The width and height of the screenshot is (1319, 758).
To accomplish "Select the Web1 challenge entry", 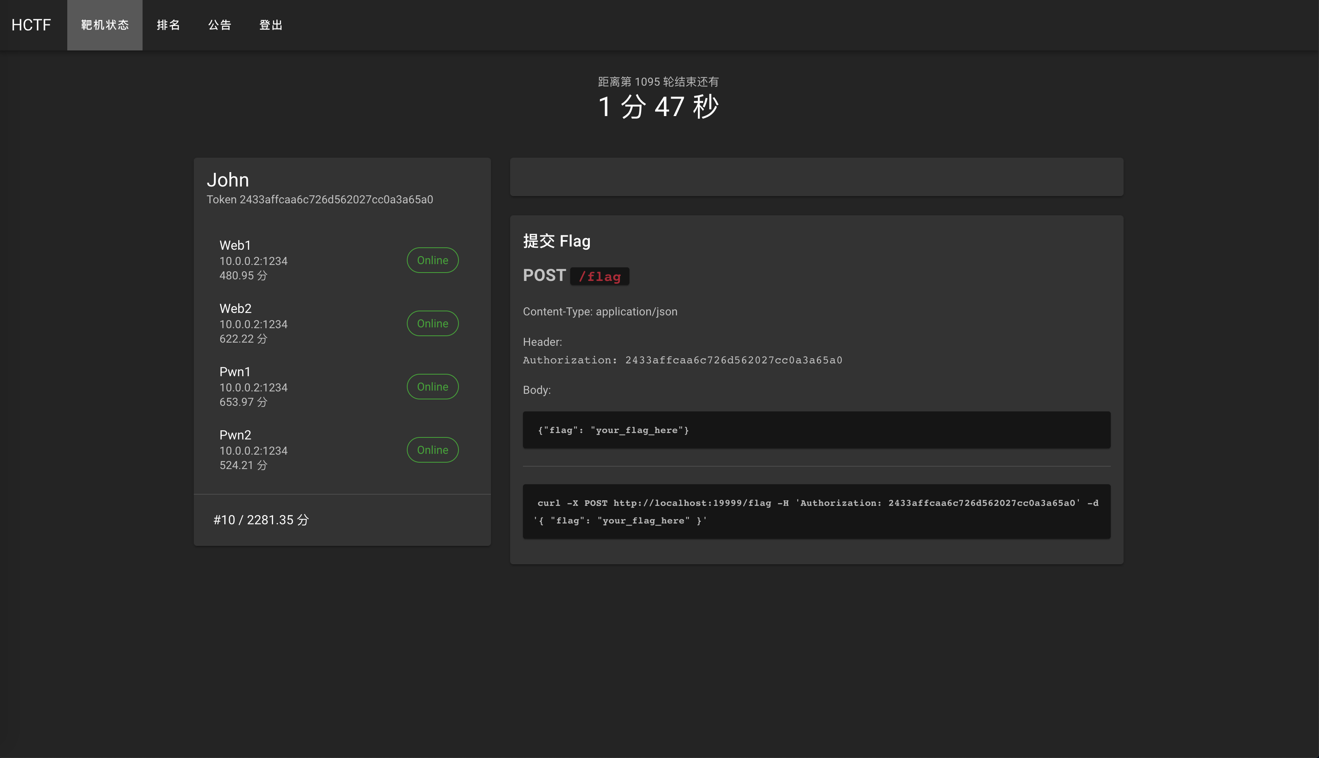I will coord(235,245).
